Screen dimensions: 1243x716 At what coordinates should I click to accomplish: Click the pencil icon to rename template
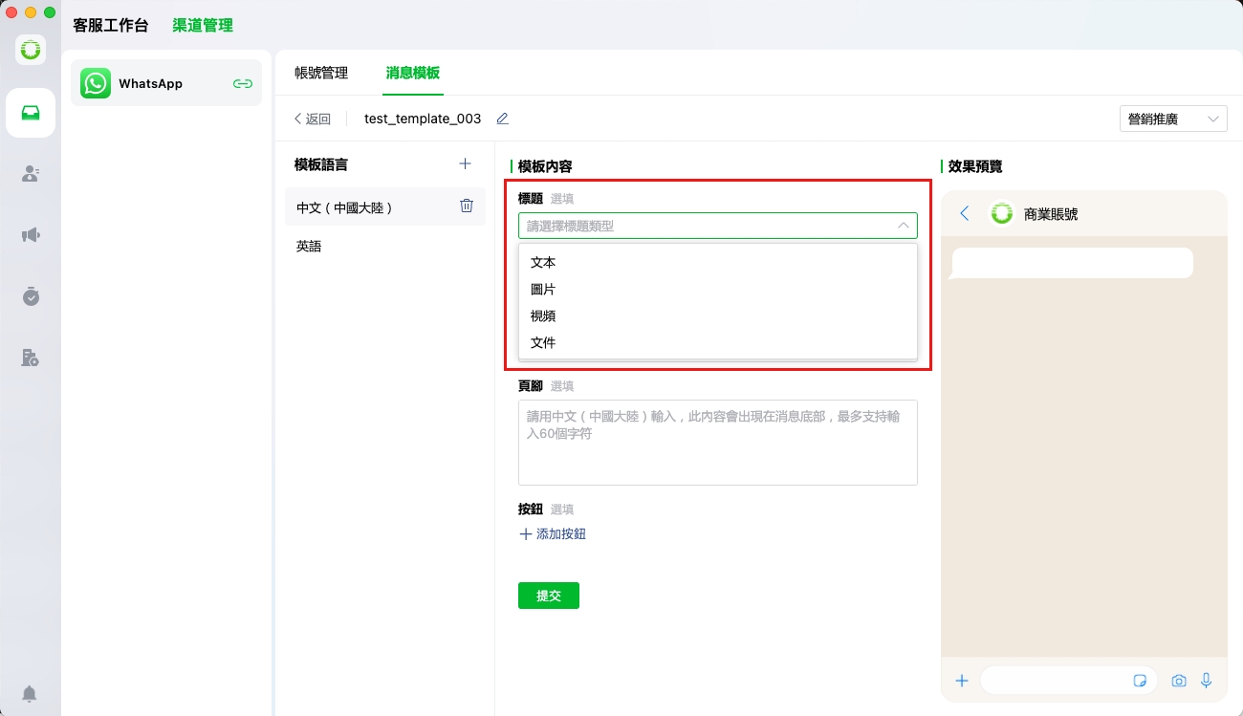[x=502, y=119]
